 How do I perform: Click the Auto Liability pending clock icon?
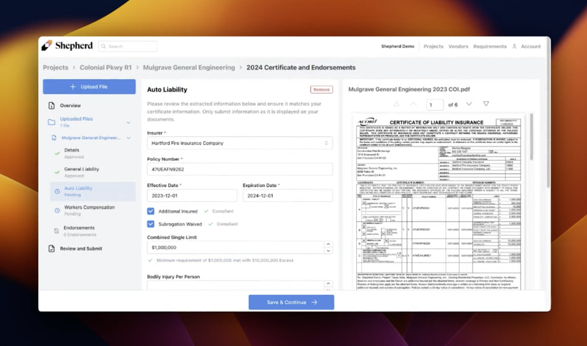58,191
